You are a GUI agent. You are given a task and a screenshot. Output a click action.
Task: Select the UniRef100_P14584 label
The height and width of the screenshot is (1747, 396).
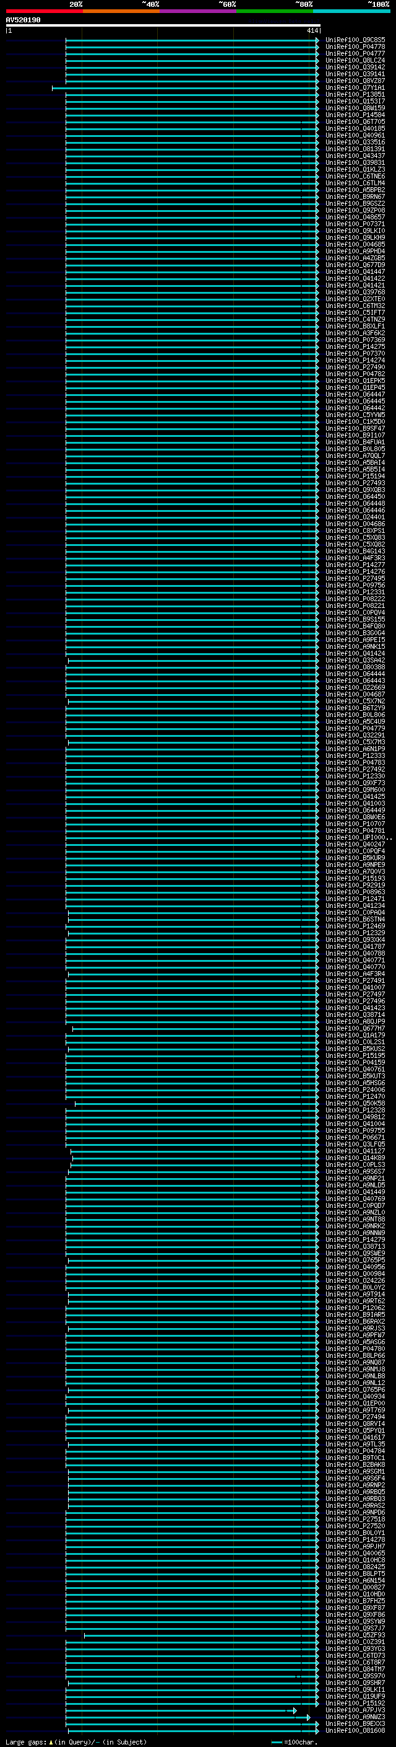click(x=355, y=115)
